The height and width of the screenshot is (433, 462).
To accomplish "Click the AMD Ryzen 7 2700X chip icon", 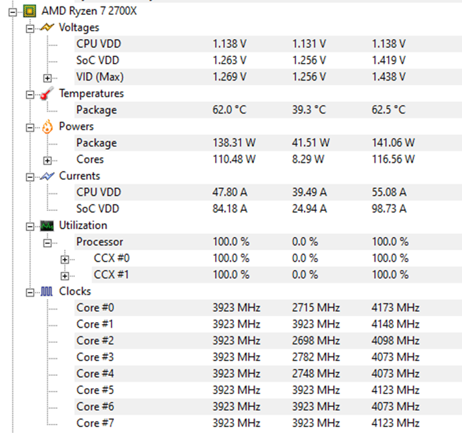I will (29, 11).
